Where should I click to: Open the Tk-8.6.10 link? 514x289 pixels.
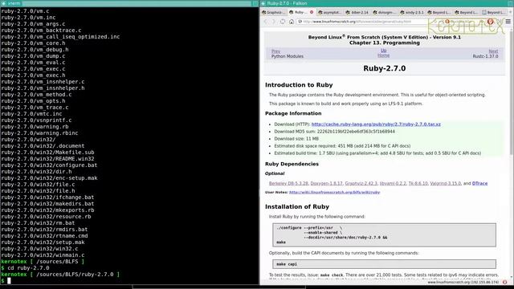click(x=418, y=184)
